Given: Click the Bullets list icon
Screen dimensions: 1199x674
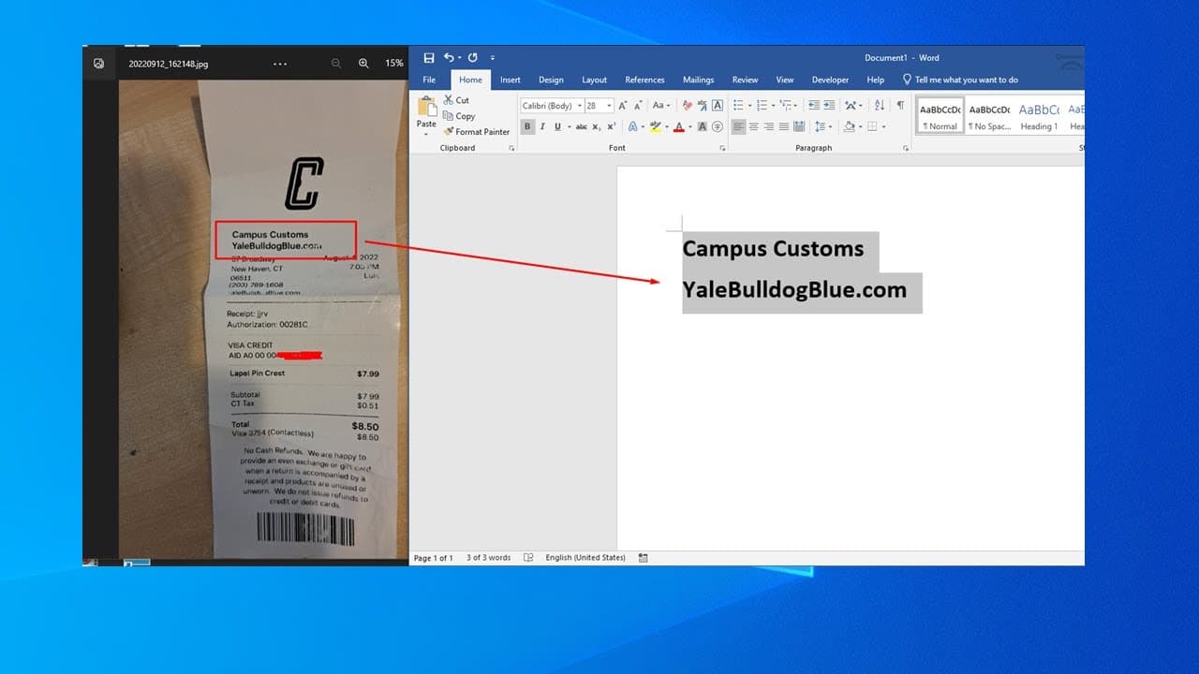Looking at the screenshot, I should 738,106.
